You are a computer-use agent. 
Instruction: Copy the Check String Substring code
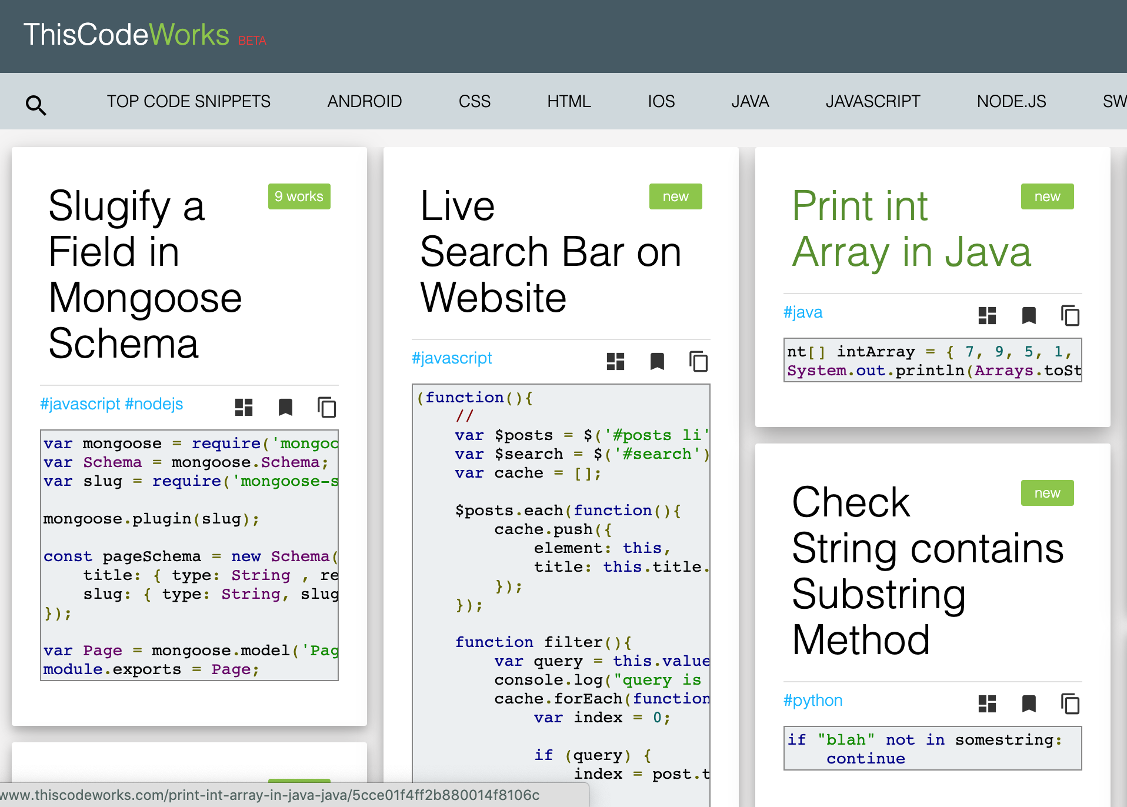(1070, 703)
